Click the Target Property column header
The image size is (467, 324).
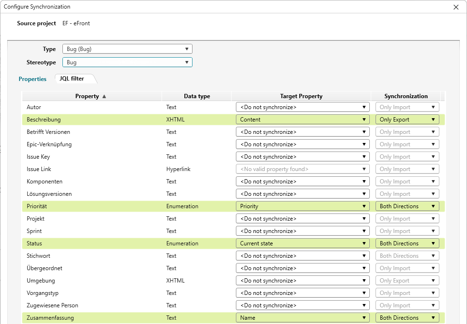301,96
